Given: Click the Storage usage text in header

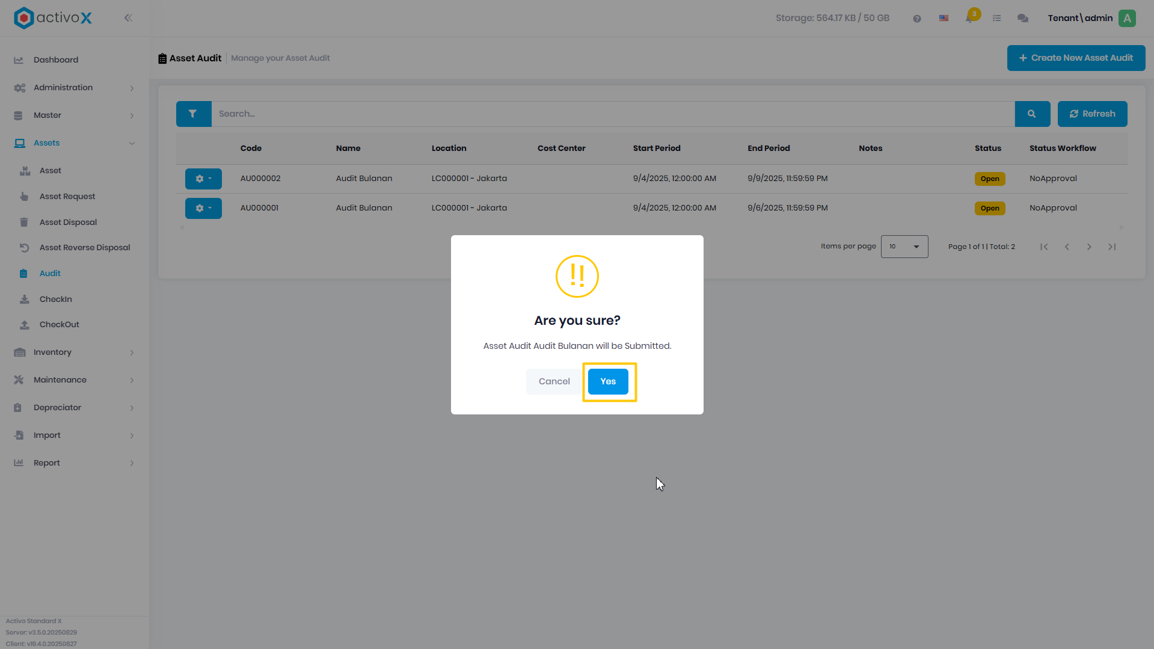Looking at the screenshot, I should coord(832,18).
